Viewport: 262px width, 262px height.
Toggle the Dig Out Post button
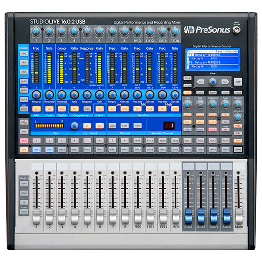tap(61, 109)
